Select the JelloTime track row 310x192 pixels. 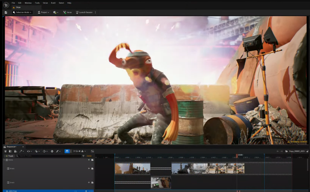48,191
